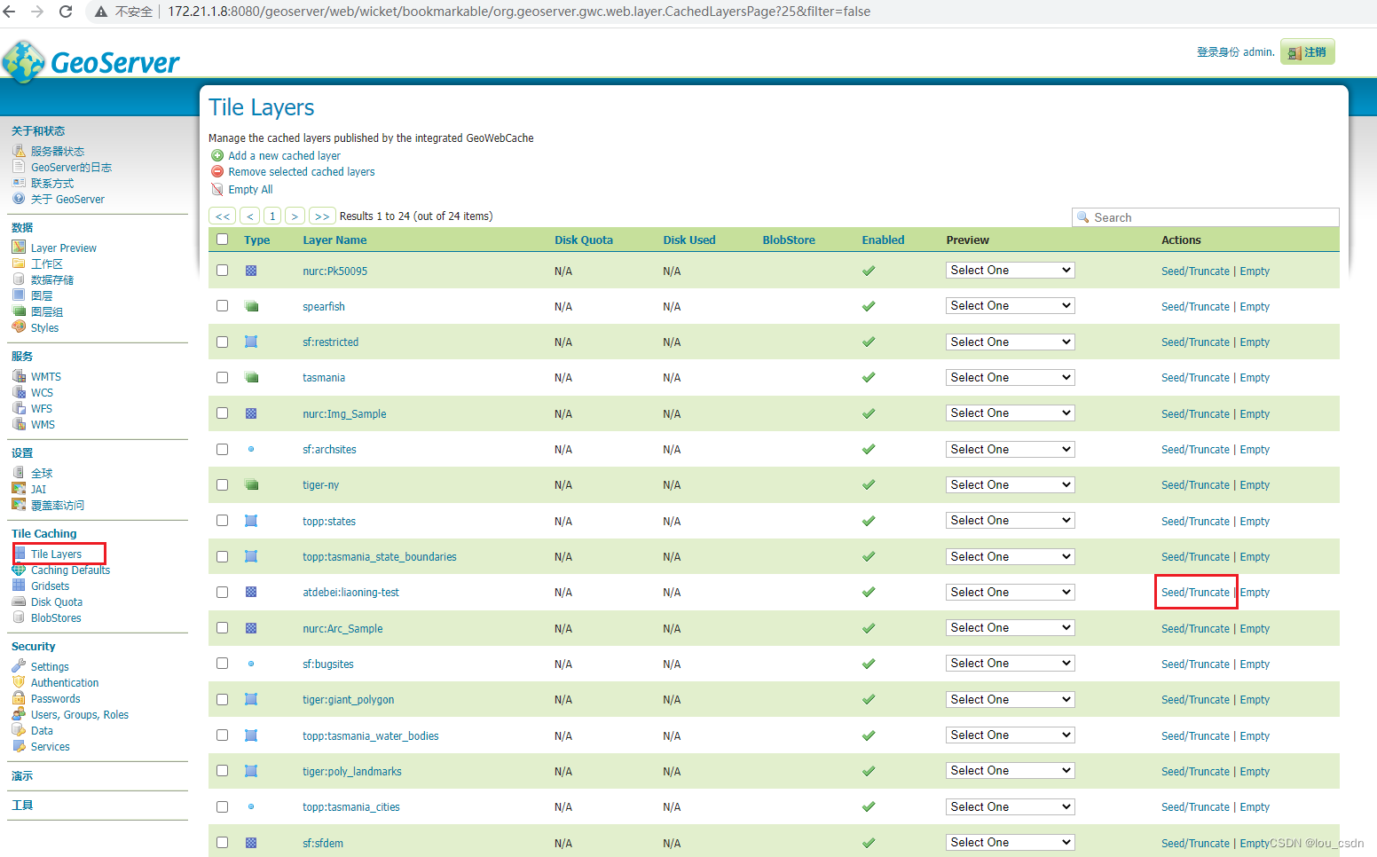Jump to last page with >> button

tap(322, 216)
